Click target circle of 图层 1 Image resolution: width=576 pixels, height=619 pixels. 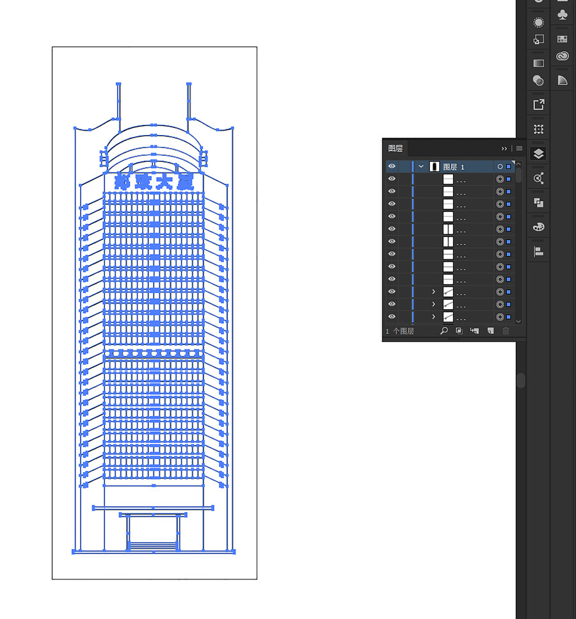(500, 166)
